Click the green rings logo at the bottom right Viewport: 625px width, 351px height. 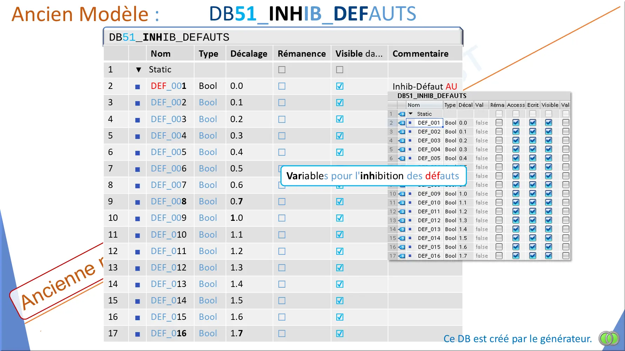click(609, 338)
